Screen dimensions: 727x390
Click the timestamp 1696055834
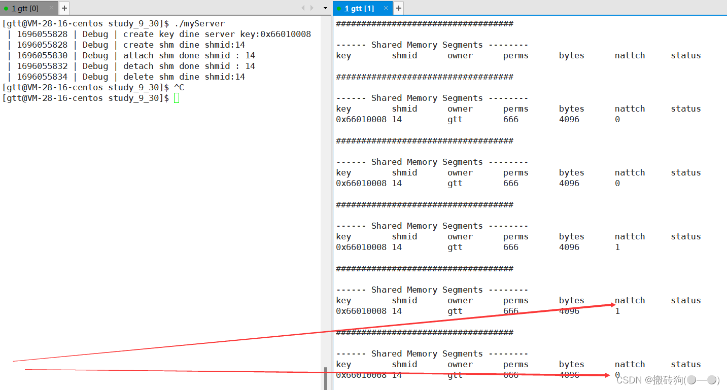[42, 77]
